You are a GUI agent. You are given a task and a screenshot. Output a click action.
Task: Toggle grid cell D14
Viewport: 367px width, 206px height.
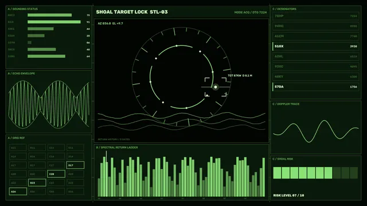tap(75, 156)
